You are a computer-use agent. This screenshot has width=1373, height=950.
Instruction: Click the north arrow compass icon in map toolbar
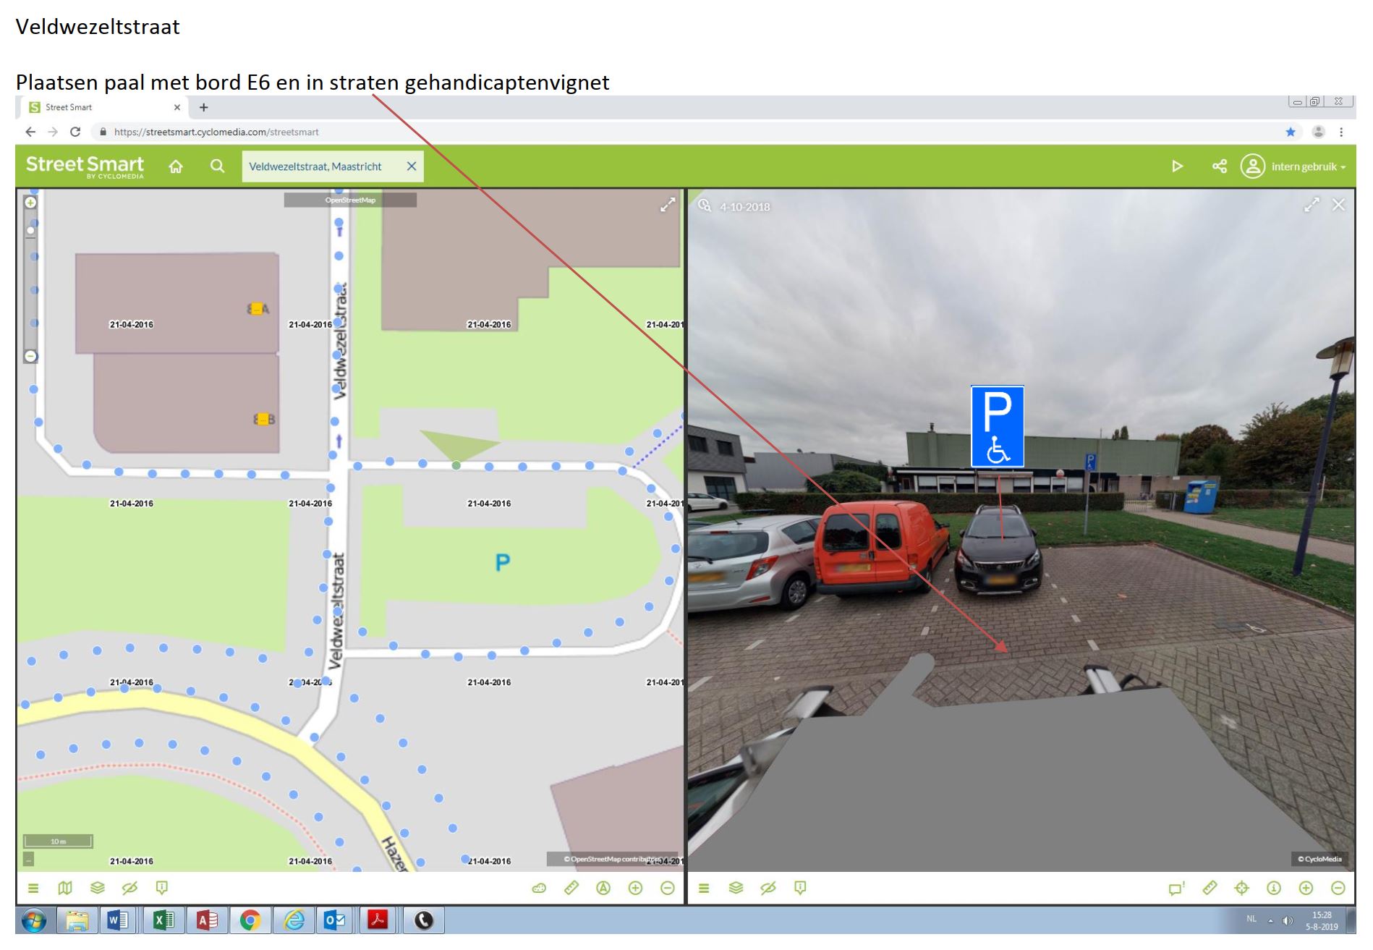[x=603, y=888]
